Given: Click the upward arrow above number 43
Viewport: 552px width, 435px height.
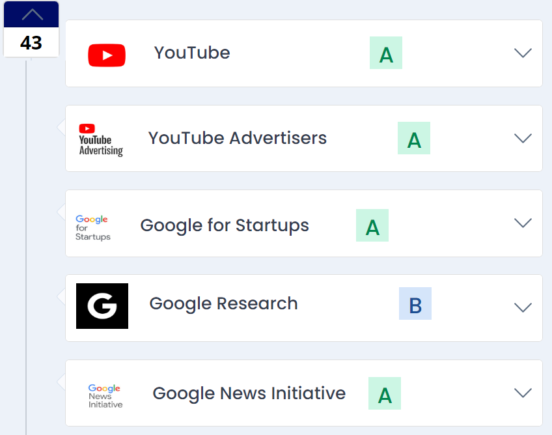Looking at the screenshot, I should pos(31,14).
